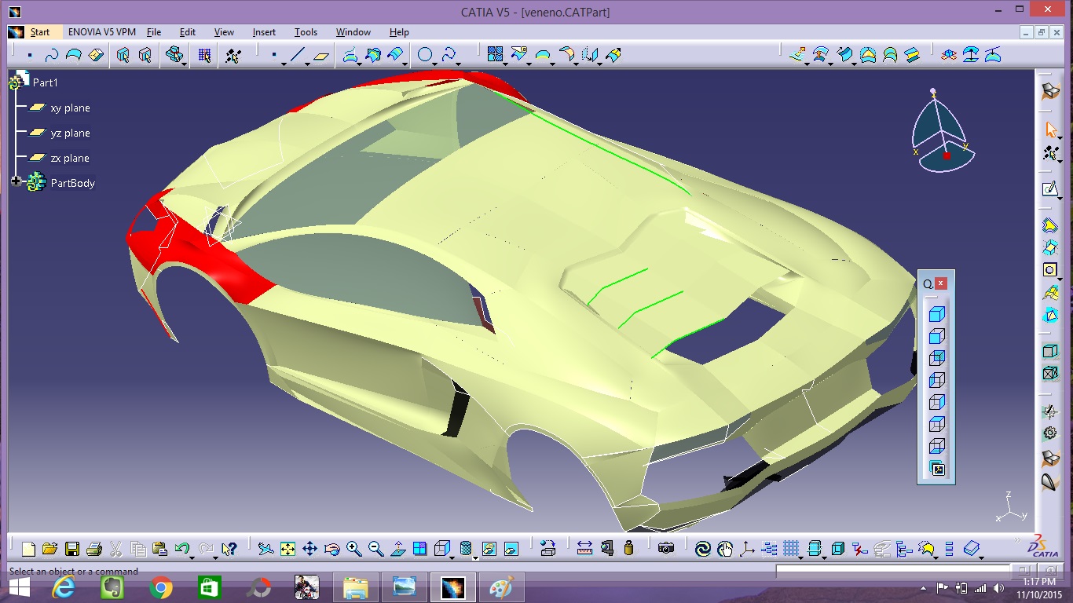
Task: Open flyout arrow under the Sketcher icon
Action: point(1060,197)
